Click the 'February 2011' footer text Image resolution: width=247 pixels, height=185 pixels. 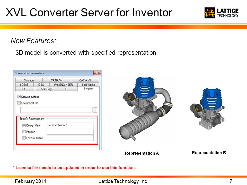click(x=31, y=181)
